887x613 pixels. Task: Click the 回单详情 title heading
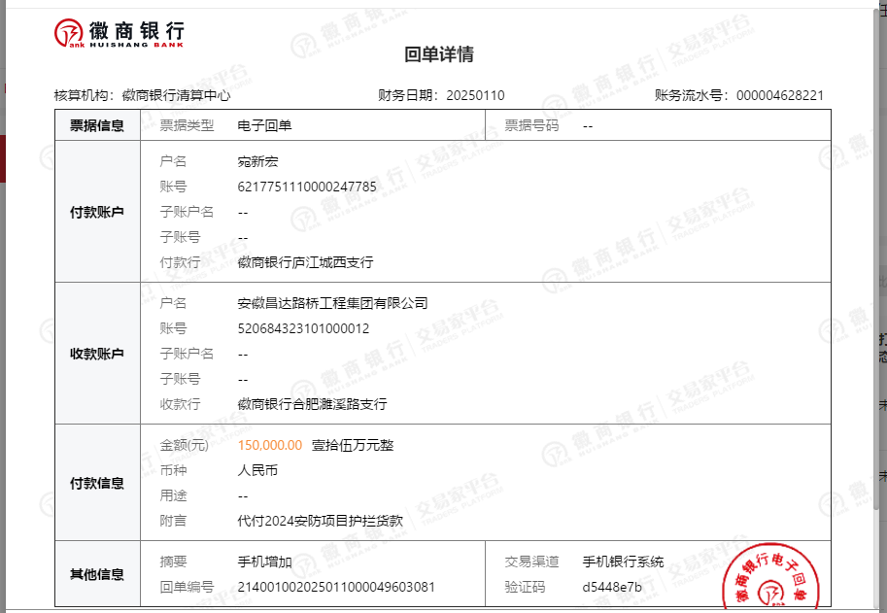(439, 54)
